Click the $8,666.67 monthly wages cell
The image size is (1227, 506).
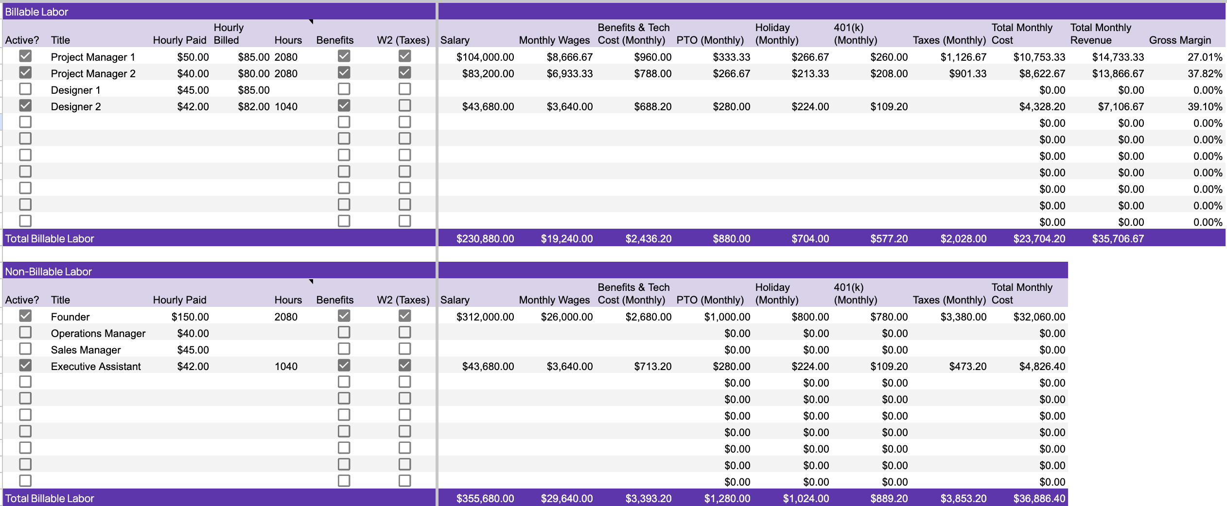(570, 57)
